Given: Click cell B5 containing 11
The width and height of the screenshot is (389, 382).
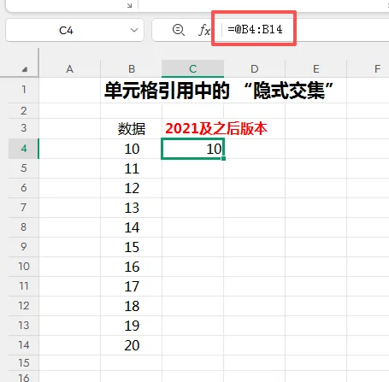Looking at the screenshot, I should pos(132,168).
